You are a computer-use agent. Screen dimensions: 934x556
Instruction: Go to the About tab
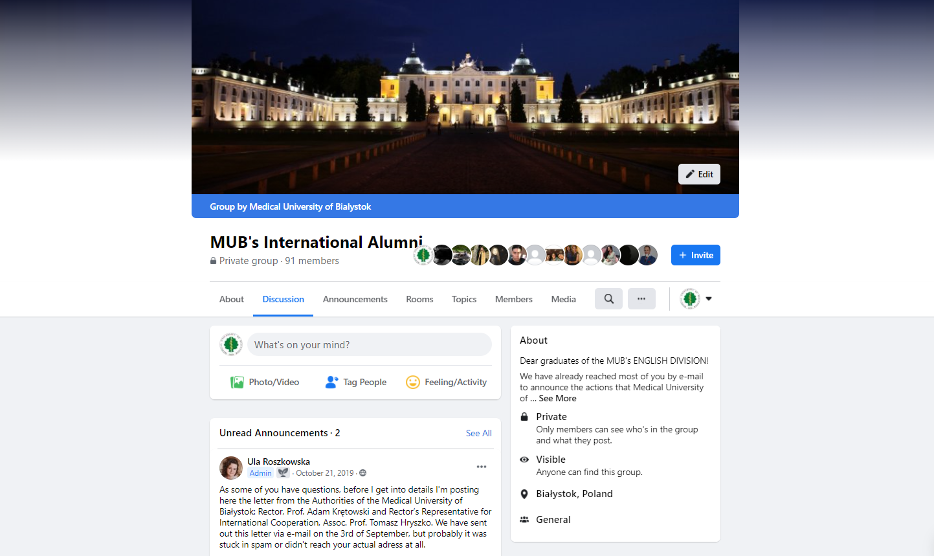(231, 299)
